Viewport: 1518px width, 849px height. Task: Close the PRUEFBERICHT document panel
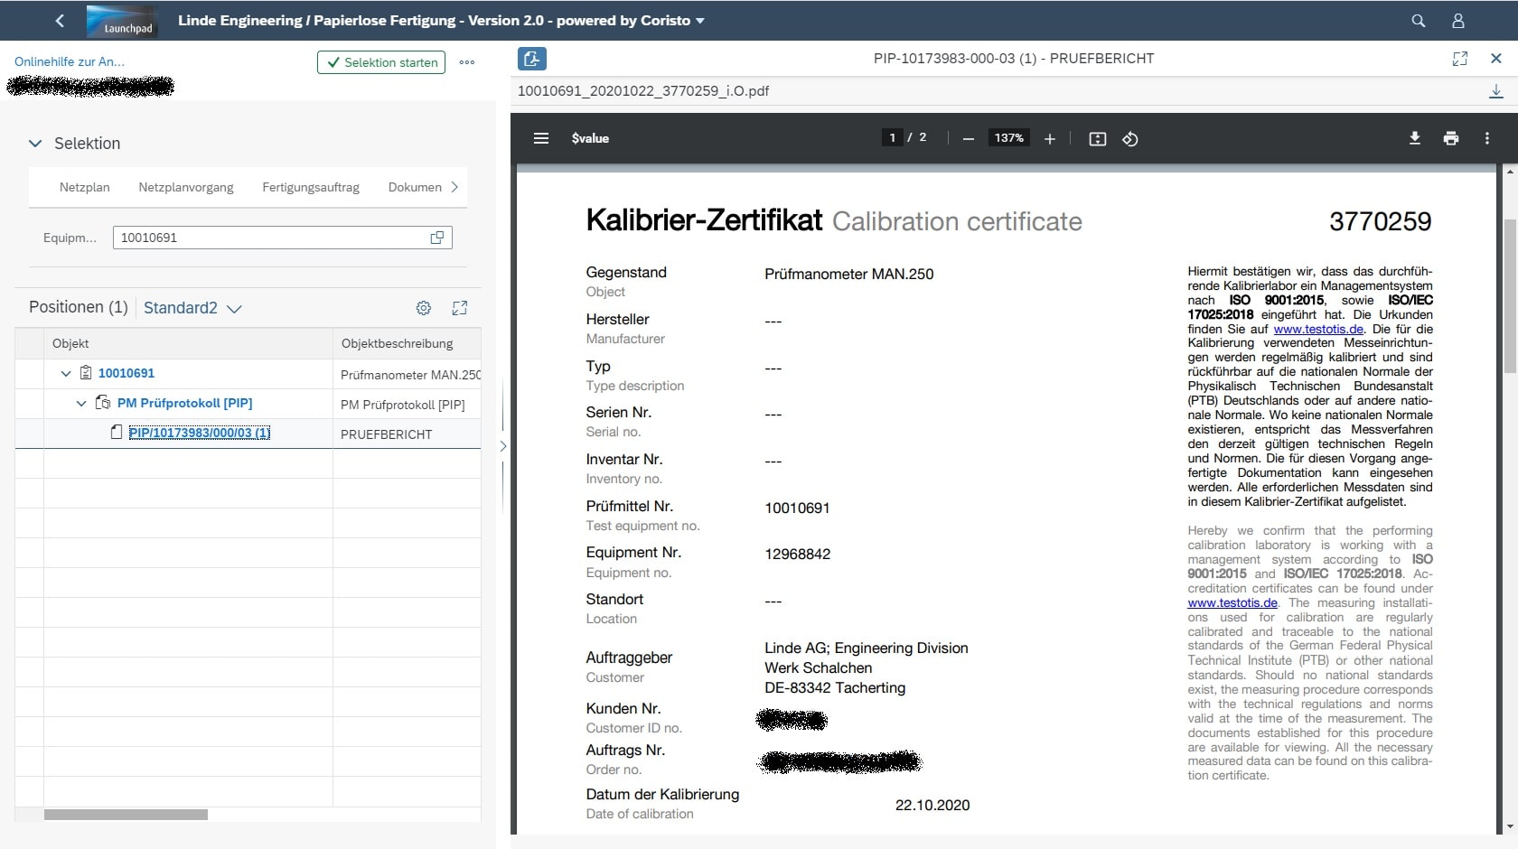1496,59
